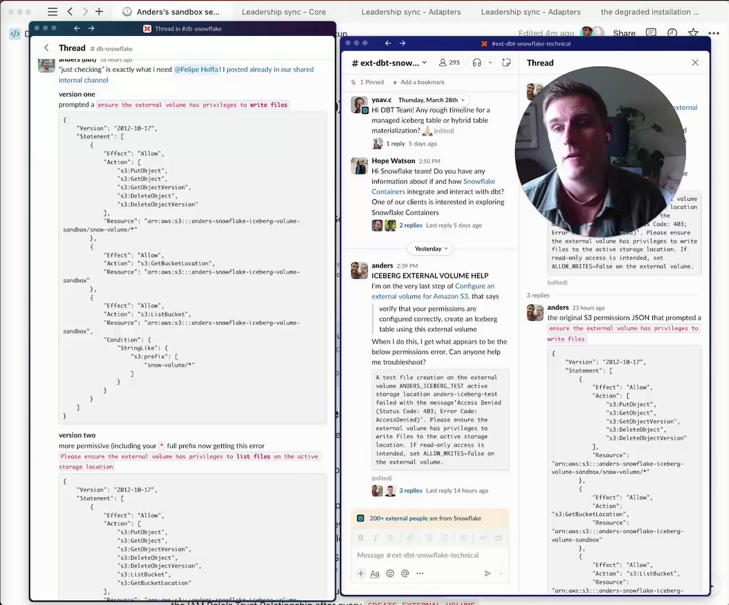Screen dimensions: 729x605
Task: Click forward arrow in db-snowflake thread title bar
Action: point(91,28)
